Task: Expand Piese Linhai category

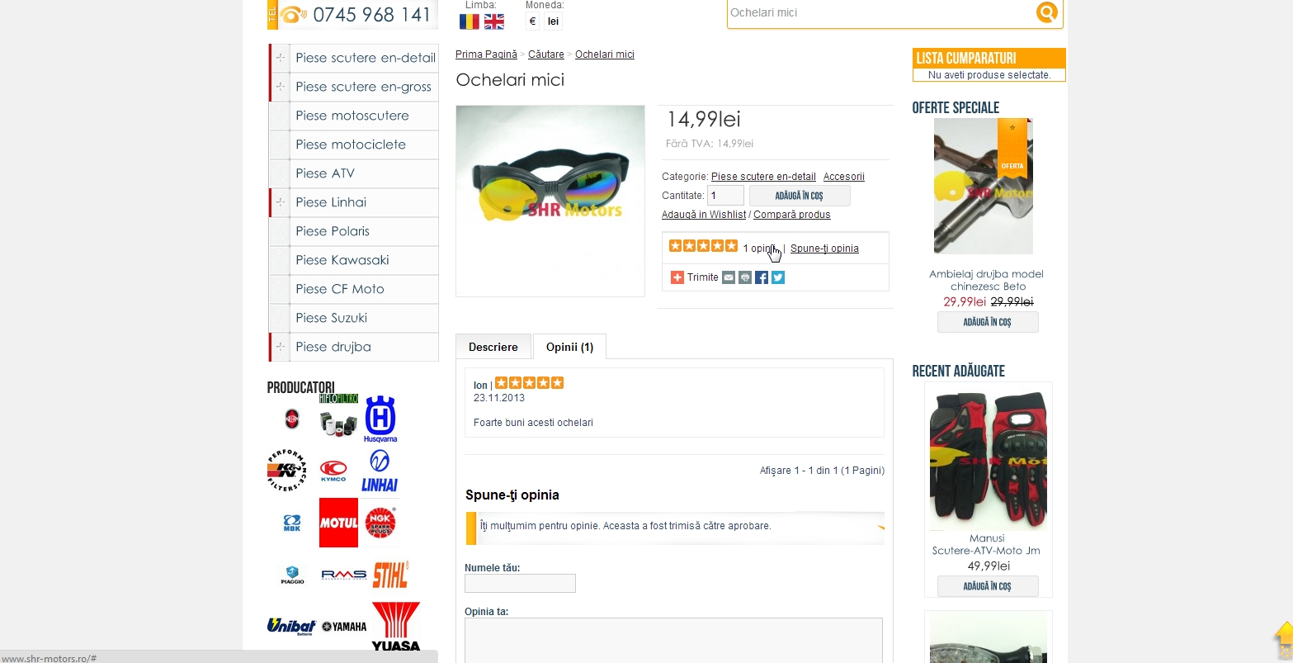Action: point(281,202)
